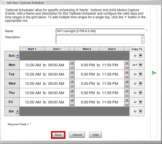Click the Save button
162x144 pixels.
58,135
